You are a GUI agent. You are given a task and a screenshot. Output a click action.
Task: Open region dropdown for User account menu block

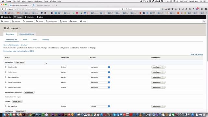pyautogui.click(x=100, y=82)
